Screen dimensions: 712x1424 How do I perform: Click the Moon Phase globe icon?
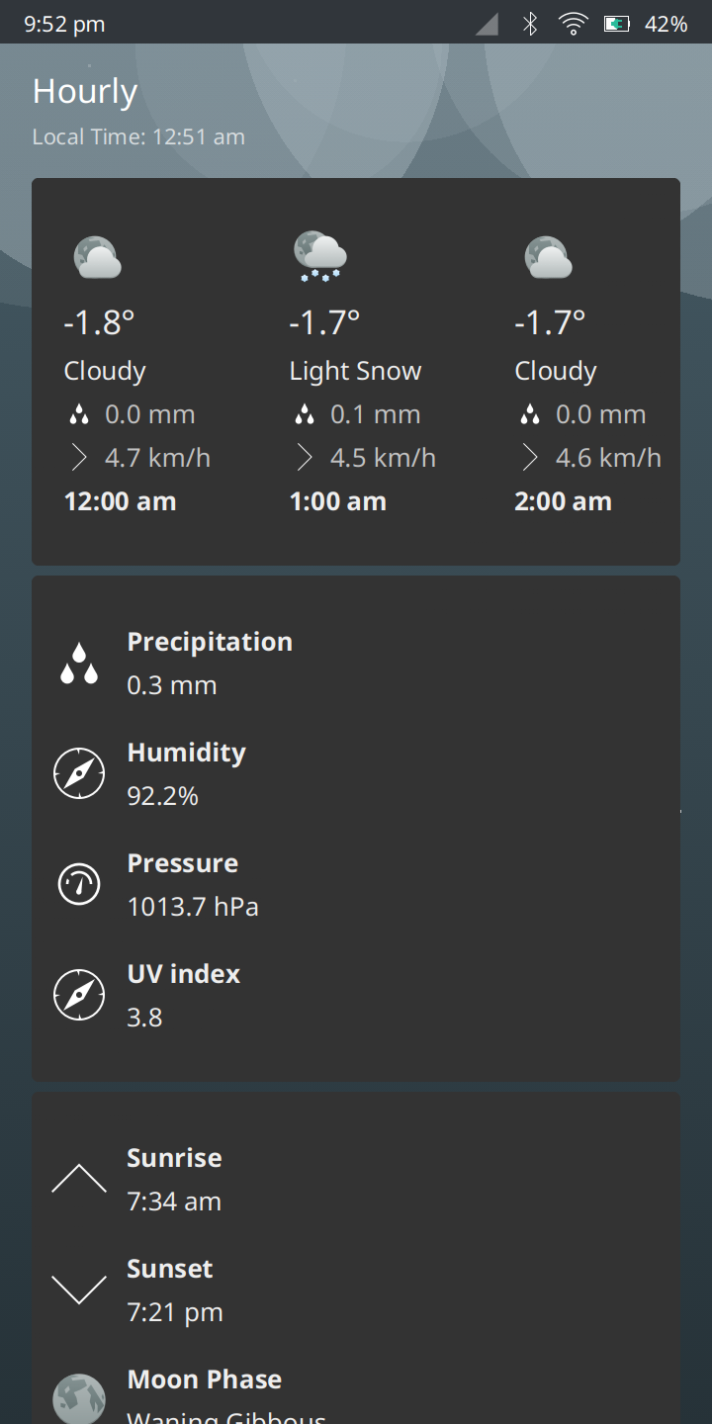coord(79,1398)
